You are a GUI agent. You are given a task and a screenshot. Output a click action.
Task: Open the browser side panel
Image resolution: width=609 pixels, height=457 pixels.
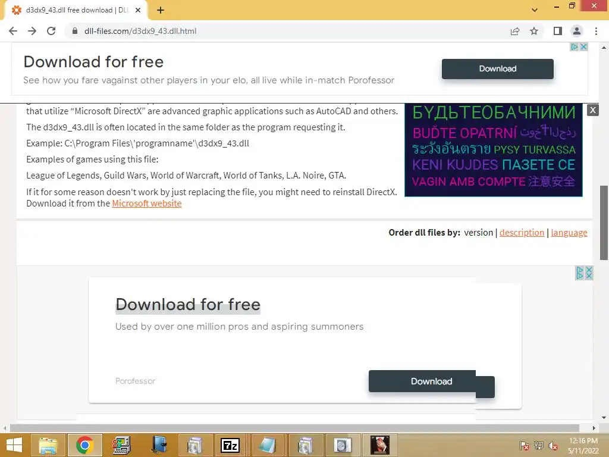tap(558, 31)
